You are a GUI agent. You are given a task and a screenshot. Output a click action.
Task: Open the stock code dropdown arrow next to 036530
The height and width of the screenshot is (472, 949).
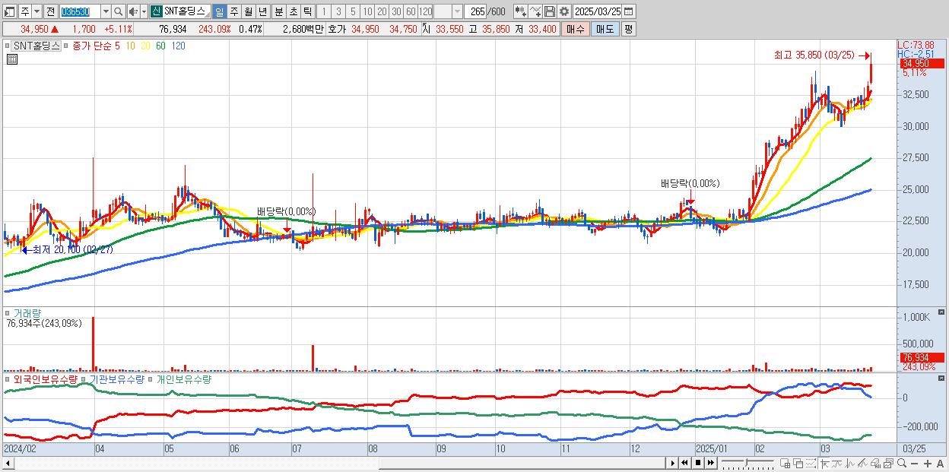(106, 11)
